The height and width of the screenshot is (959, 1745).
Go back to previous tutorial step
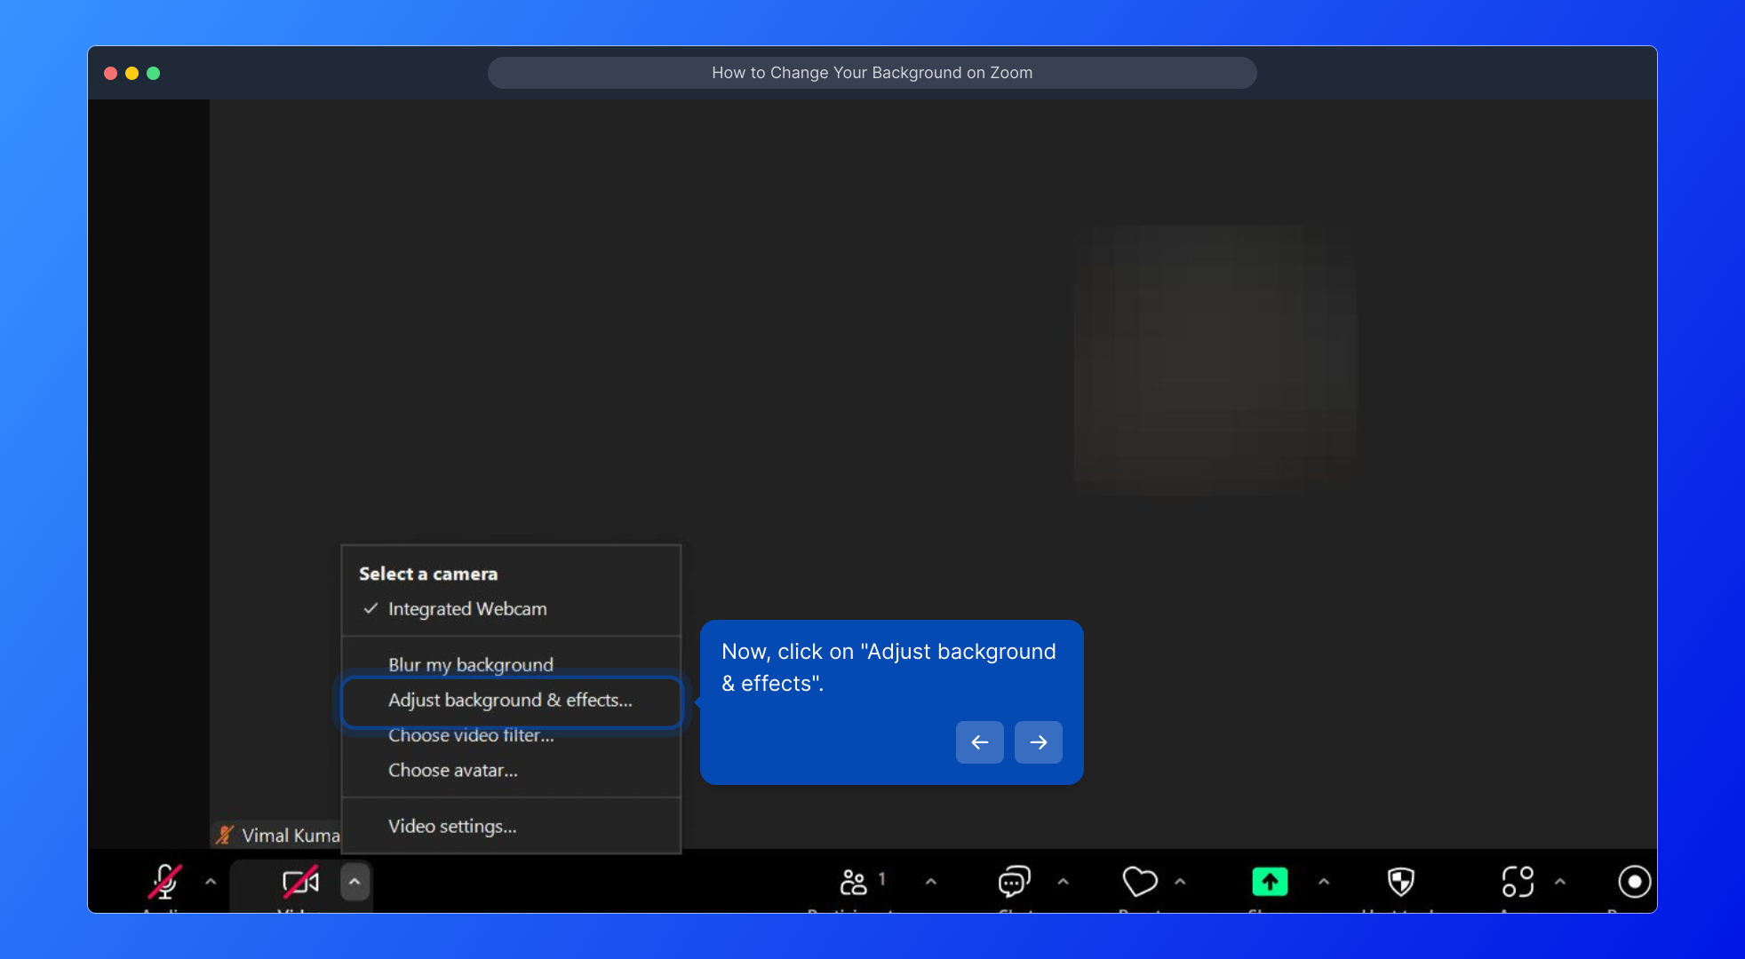point(979,742)
